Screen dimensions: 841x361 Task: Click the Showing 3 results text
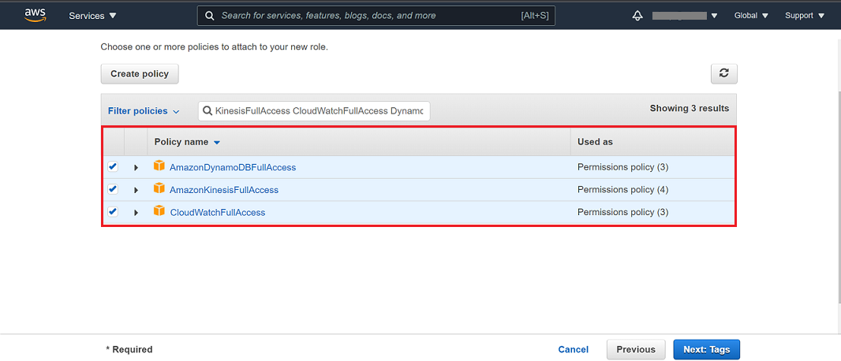click(690, 108)
